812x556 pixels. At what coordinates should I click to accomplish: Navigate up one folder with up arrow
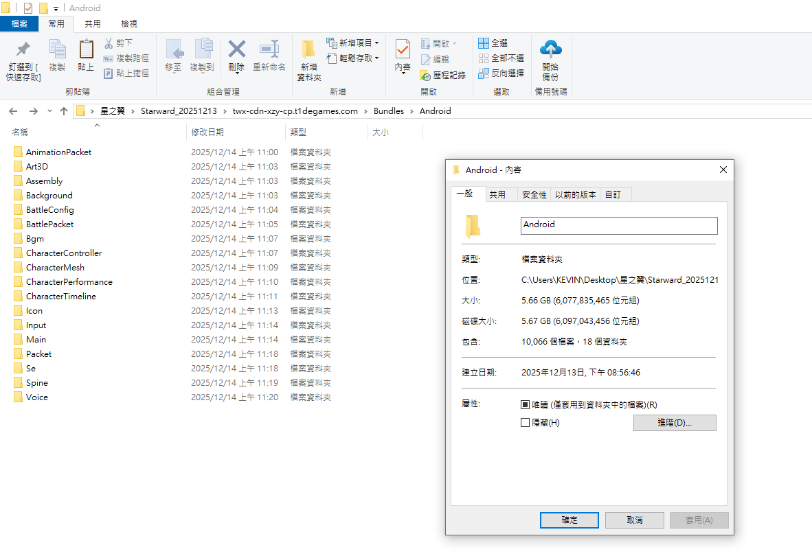point(64,111)
